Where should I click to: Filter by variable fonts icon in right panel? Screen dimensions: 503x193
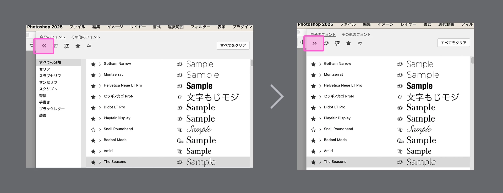point(337,43)
